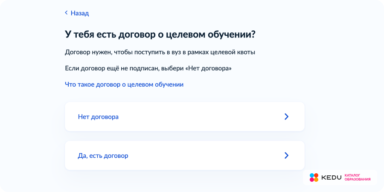Click the pink «Каталог образования» caption
Screen dimensions: 384x192
click(x=357, y=177)
